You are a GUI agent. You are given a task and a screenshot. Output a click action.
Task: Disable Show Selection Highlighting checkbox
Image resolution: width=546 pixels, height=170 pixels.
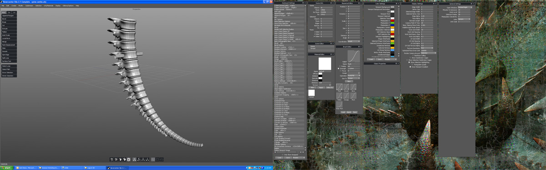(x=409, y=62)
